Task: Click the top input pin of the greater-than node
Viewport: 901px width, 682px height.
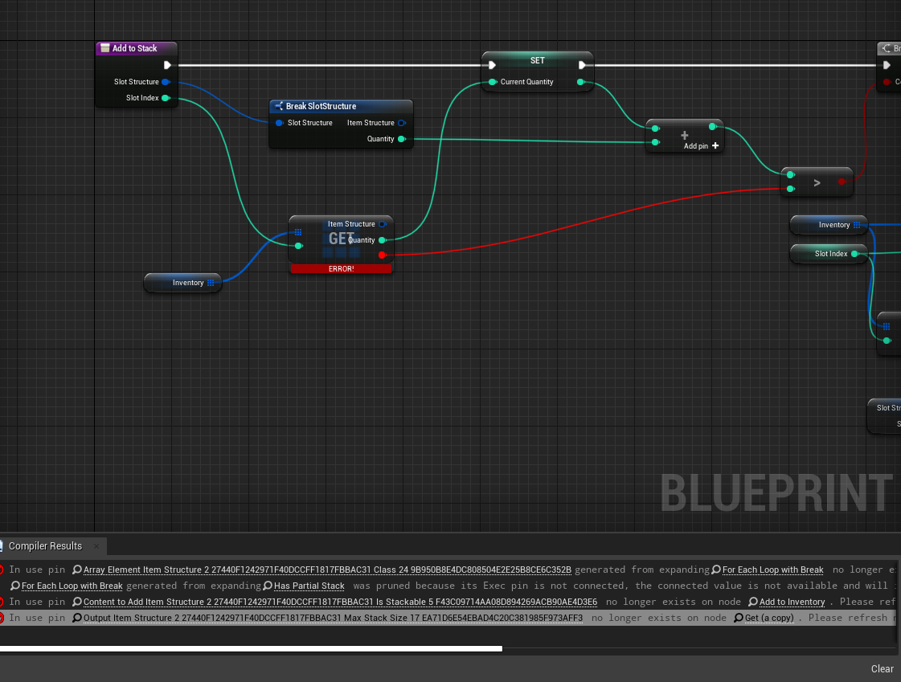Action: [791, 174]
